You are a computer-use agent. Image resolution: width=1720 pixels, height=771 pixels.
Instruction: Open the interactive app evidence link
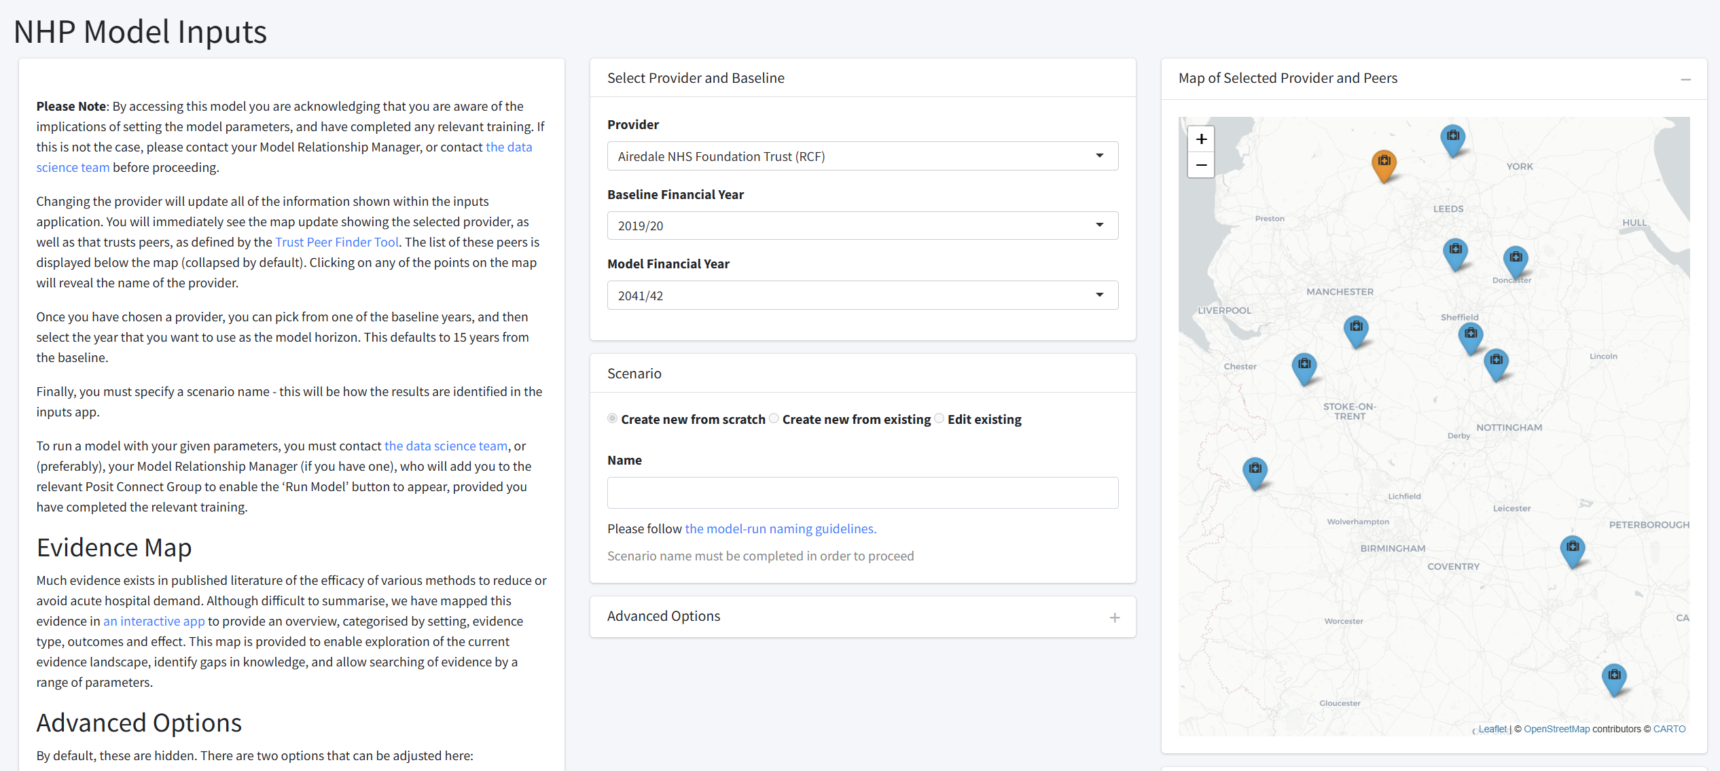coord(154,621)
